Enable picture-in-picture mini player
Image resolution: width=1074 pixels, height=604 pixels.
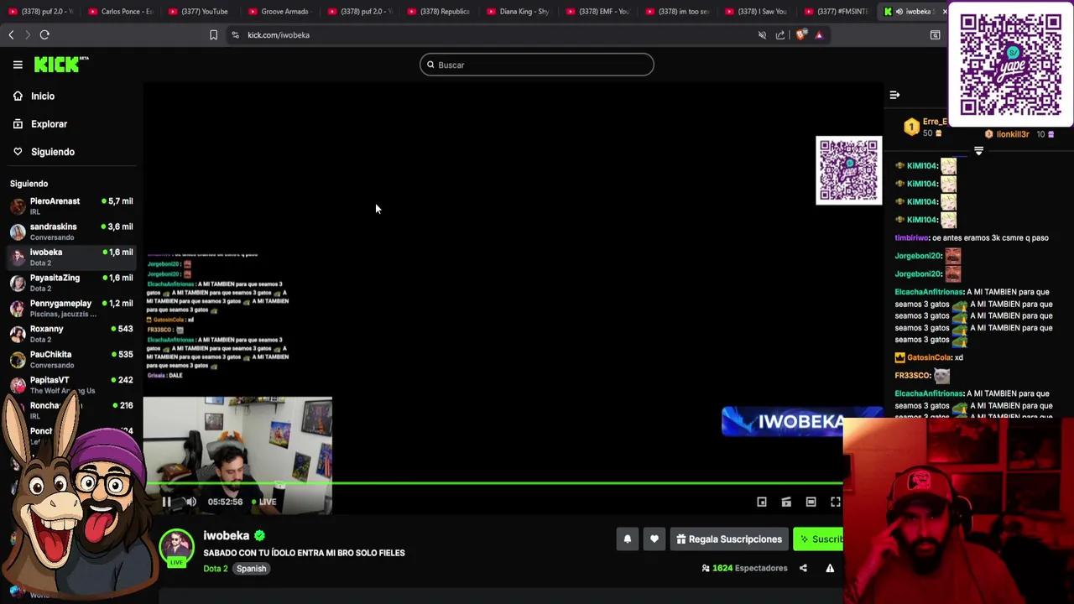762,502
